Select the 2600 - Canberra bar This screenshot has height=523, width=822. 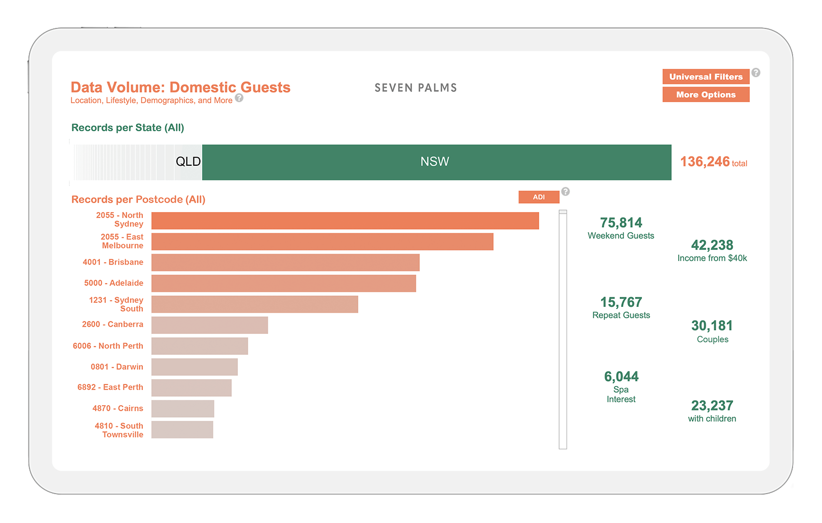tap(210, 325)
